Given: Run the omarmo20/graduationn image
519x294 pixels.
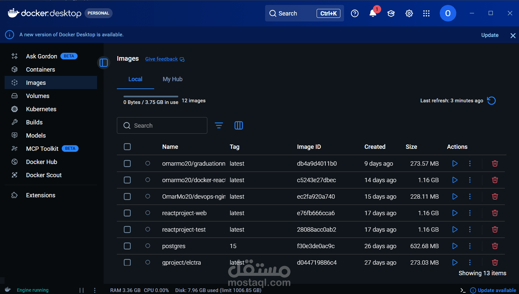Looking at the screenshot, I should click(x=455, y=163).
